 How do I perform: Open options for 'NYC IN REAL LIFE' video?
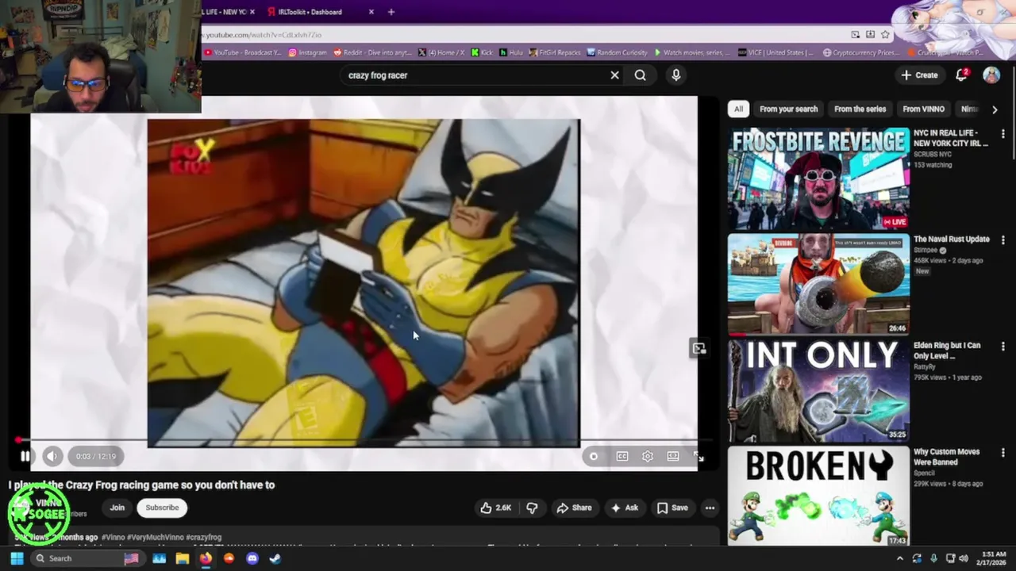(x=1003, y=134)
